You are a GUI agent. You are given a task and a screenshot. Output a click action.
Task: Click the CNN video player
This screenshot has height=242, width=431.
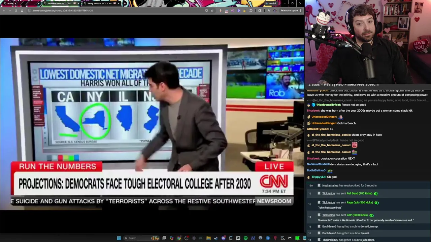pos(152,124)
